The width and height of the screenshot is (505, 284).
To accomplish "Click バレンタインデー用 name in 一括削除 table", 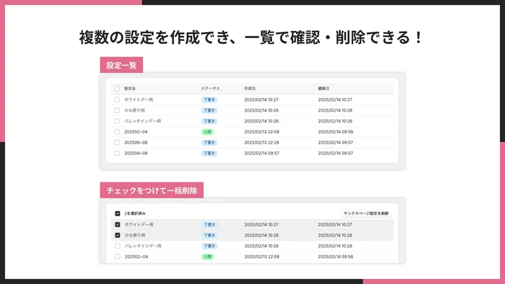I will [143, 246].
